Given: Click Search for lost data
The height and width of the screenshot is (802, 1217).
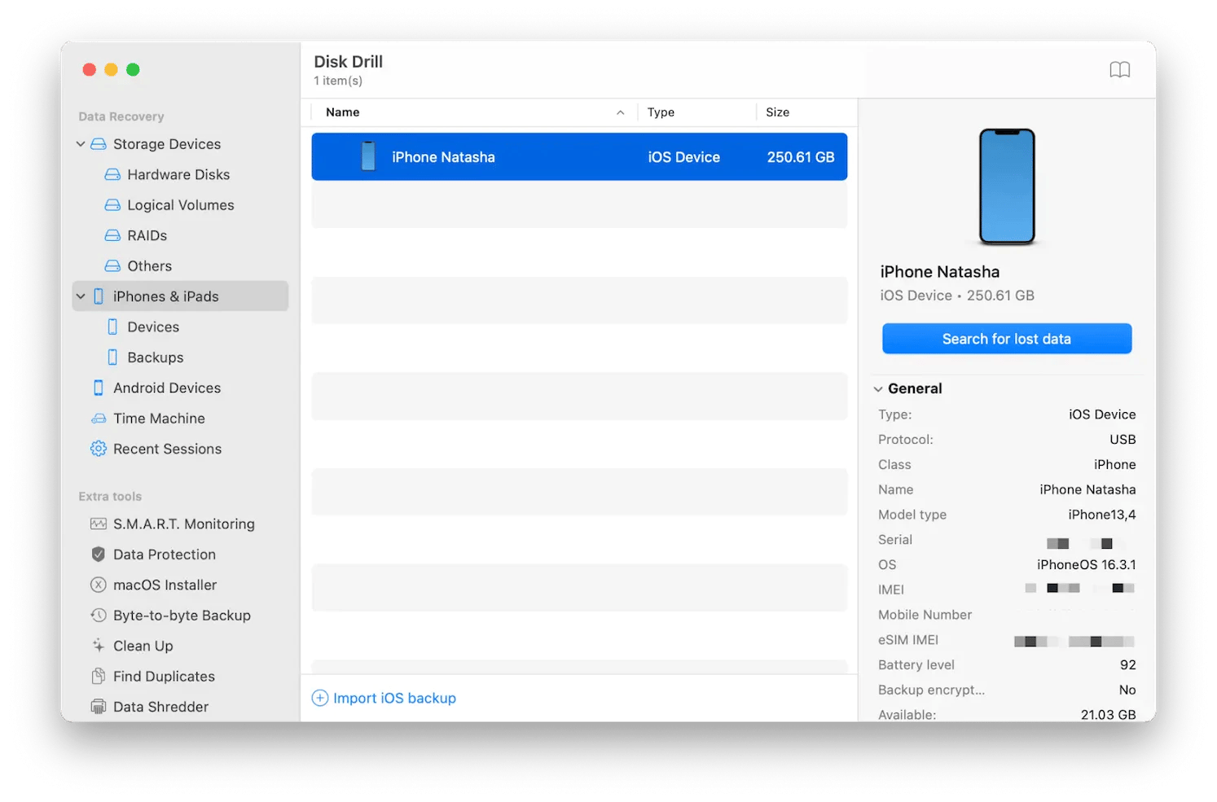Looking at the screenshot, I should click(1006, 338).
